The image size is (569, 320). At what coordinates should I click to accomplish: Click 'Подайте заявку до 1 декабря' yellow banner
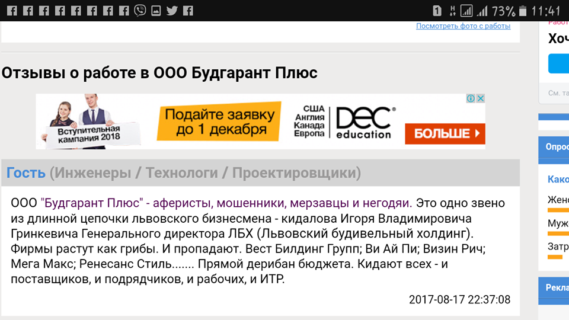(219, 121)
